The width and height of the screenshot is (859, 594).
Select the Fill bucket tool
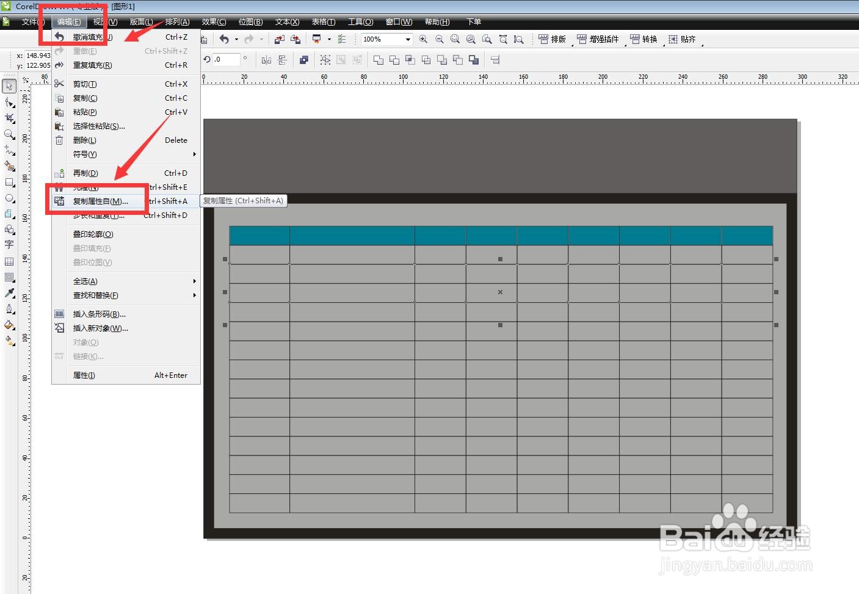point(9,325)
